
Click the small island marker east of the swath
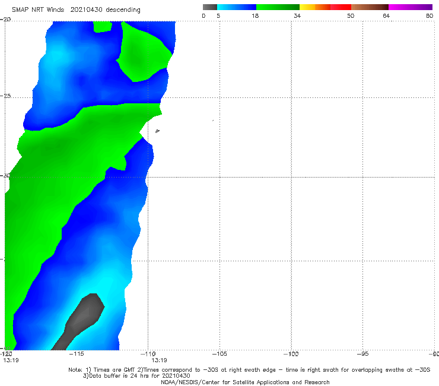(157, 131)
